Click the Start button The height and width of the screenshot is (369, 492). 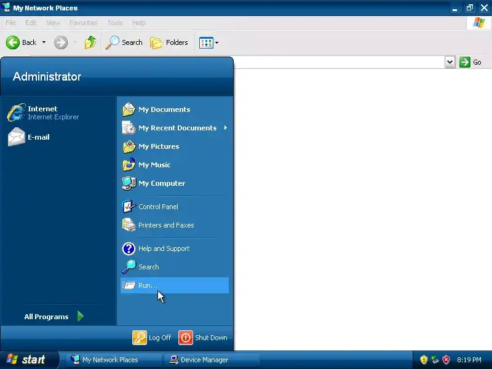(x=29, y=360)
